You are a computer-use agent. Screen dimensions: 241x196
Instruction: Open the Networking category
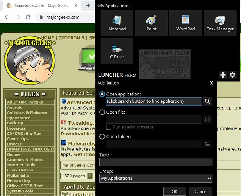(x=30, y=181)
